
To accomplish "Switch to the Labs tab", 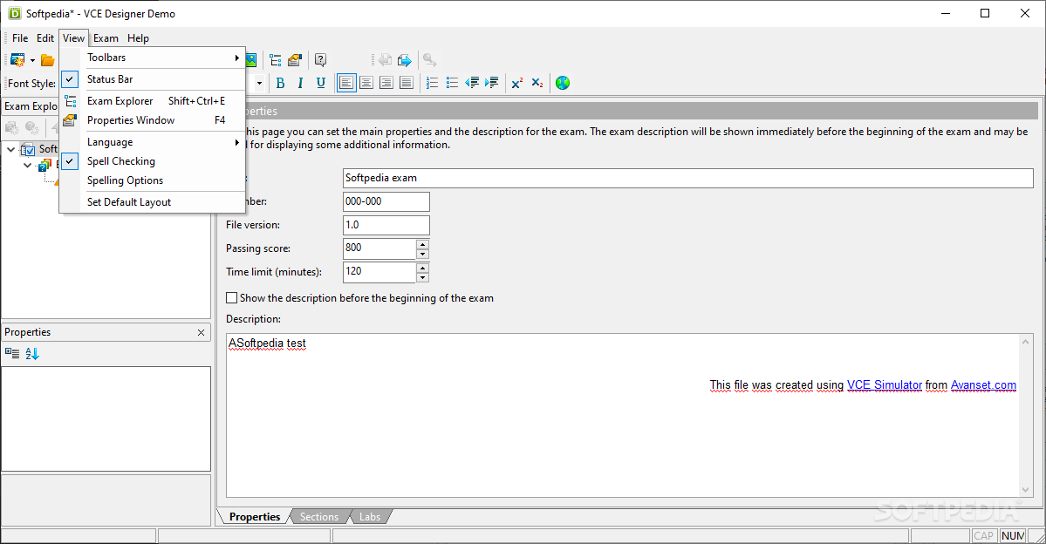I will tap(370, 517).
